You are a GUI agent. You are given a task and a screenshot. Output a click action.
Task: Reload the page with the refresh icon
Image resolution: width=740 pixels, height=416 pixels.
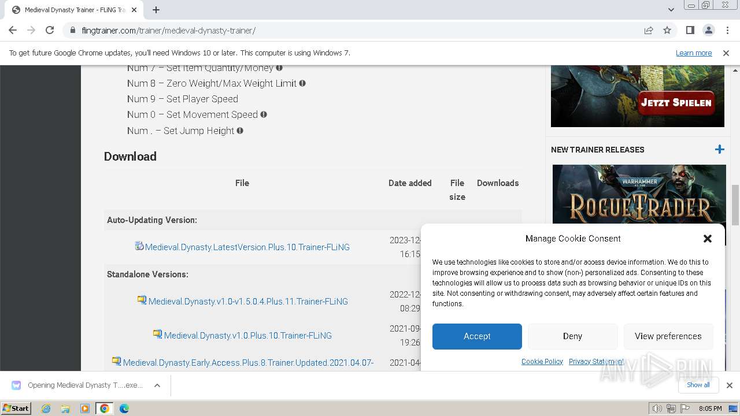[50, 30]
